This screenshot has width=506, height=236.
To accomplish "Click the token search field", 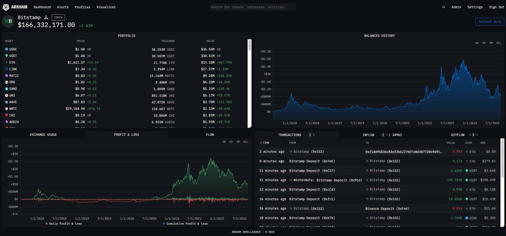I will click(x=253, y=7).
